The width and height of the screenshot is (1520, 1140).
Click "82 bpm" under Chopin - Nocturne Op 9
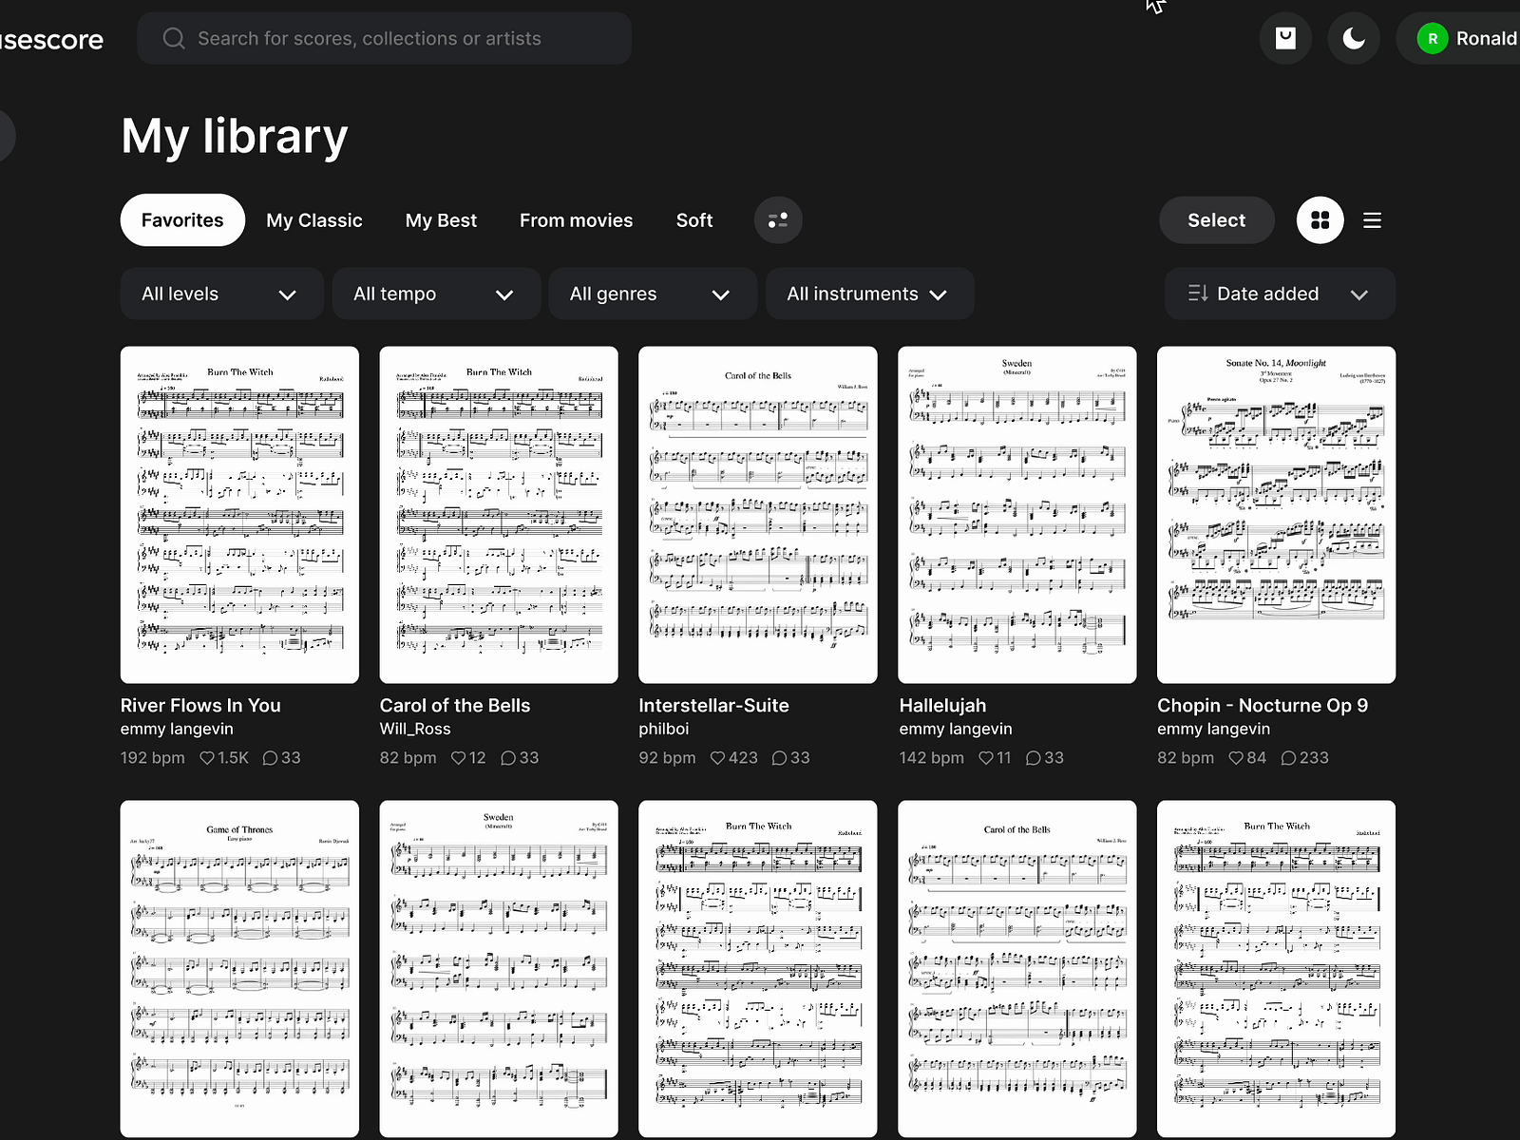1186,758
